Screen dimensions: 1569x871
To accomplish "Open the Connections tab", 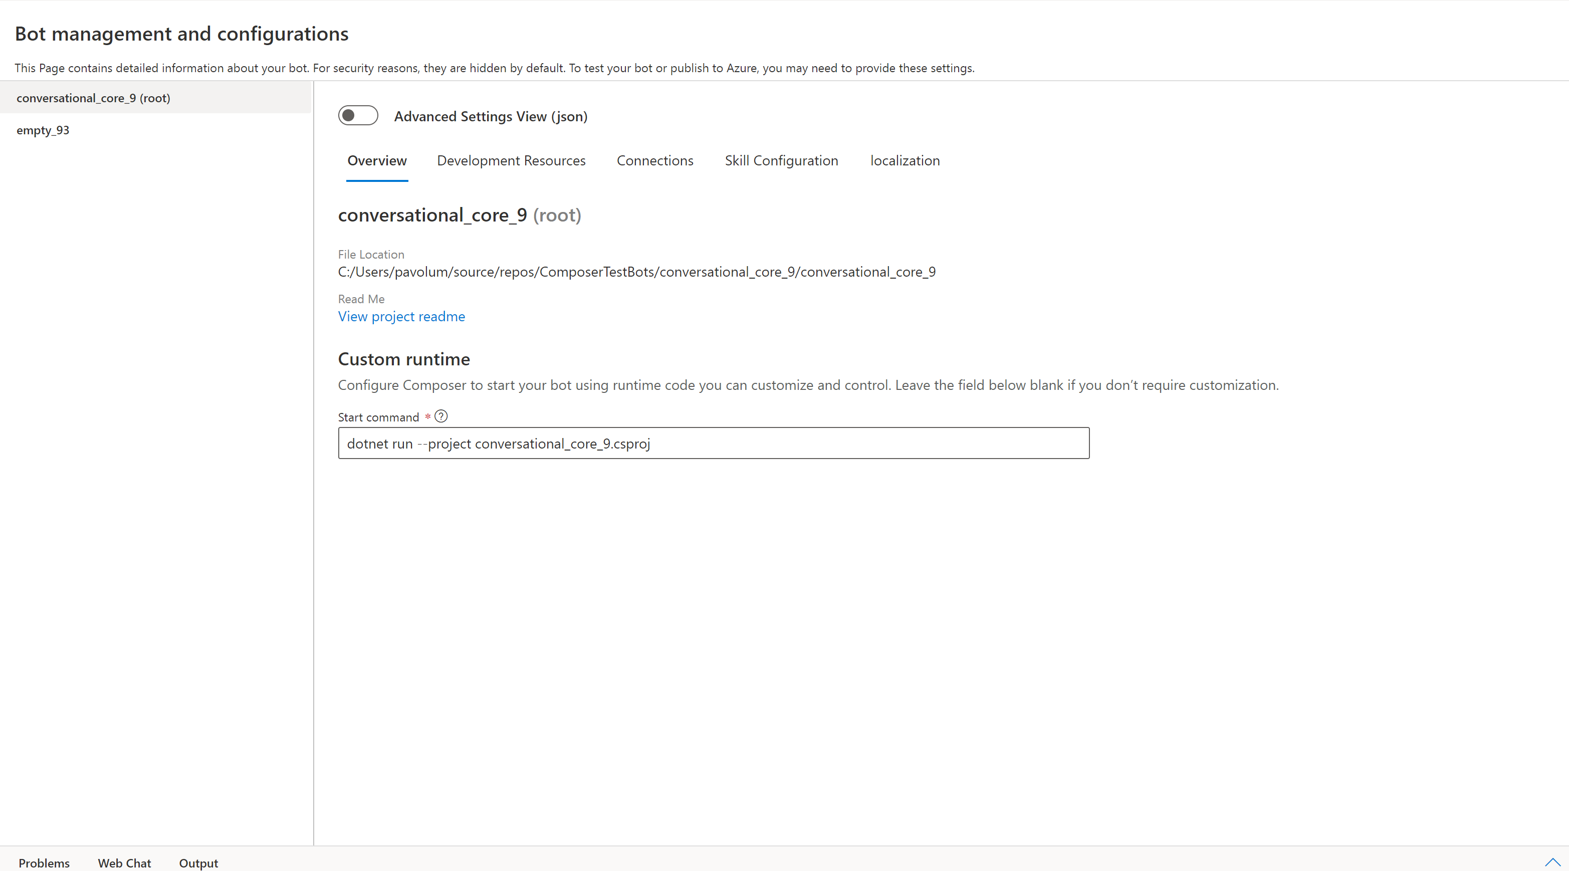I will coord(655,161).
